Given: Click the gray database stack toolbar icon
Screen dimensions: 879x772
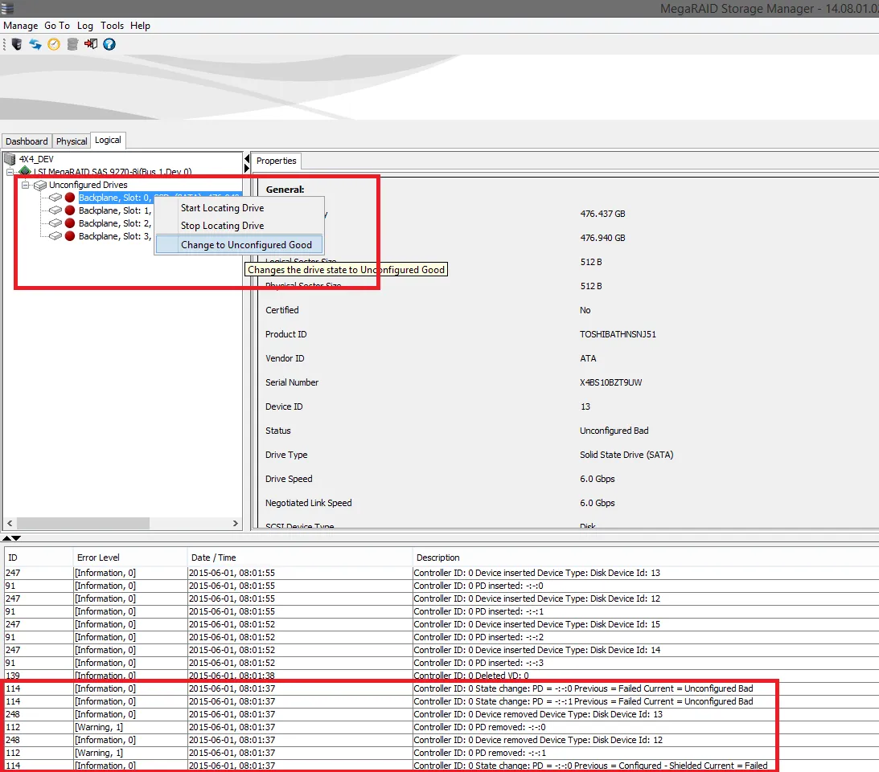Looking at the screenshot, I should [72, 44].
